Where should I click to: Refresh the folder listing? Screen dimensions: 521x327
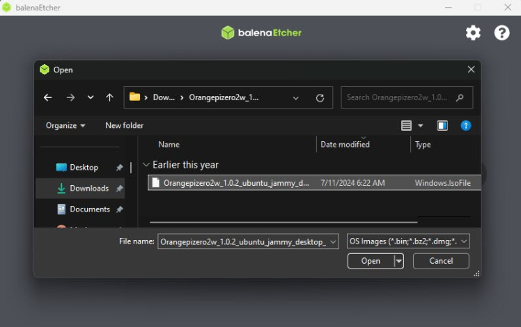pyautogui.click(x=320, y=98)
